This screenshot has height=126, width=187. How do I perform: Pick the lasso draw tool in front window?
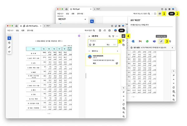[9, 52]
